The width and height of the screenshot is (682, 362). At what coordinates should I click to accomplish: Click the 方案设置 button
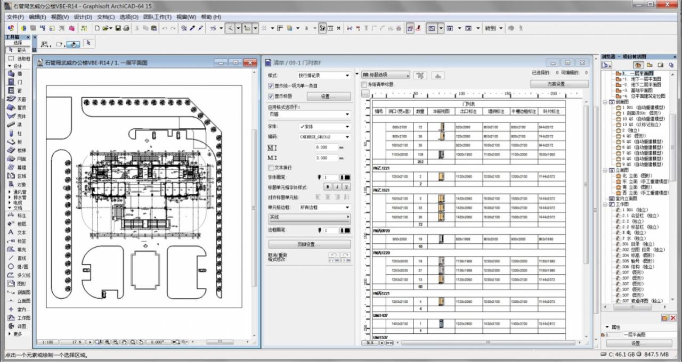(559, 84)
